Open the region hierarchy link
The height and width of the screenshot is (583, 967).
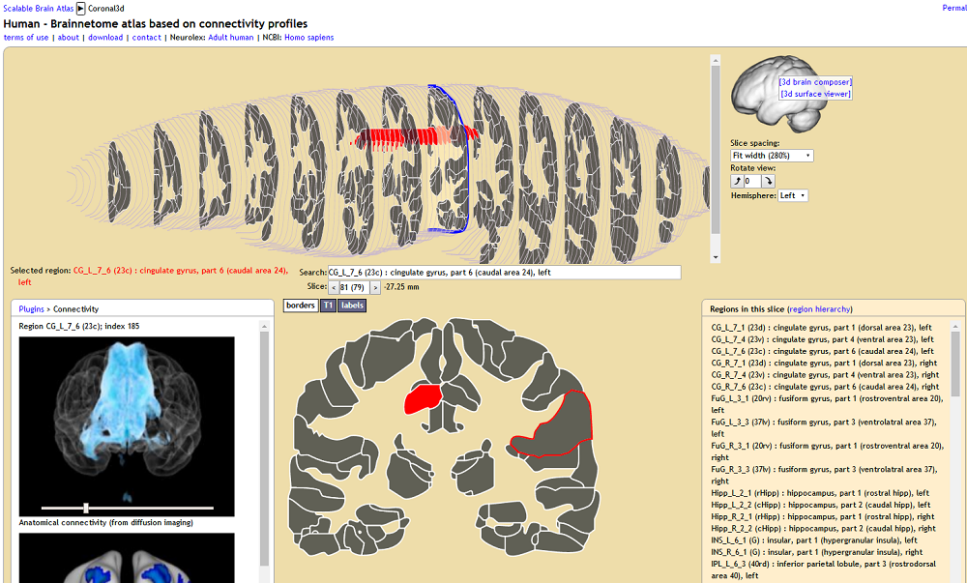click(820, 309)
